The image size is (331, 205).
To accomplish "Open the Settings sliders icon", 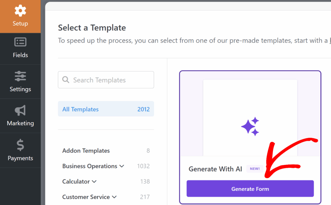I will coord(20,76).
